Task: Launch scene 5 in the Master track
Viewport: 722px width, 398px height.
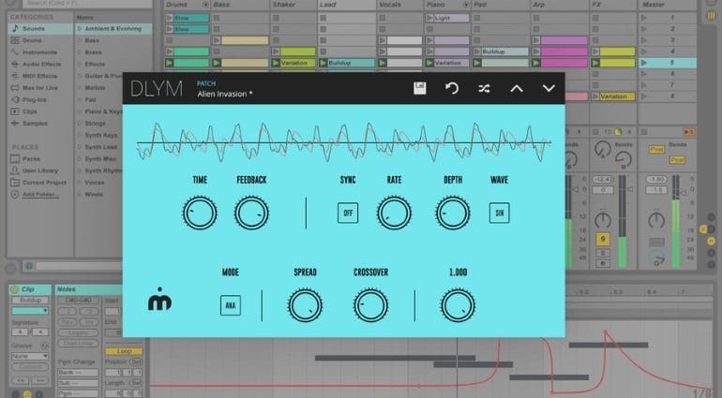Action: click(x=644, y=63)
